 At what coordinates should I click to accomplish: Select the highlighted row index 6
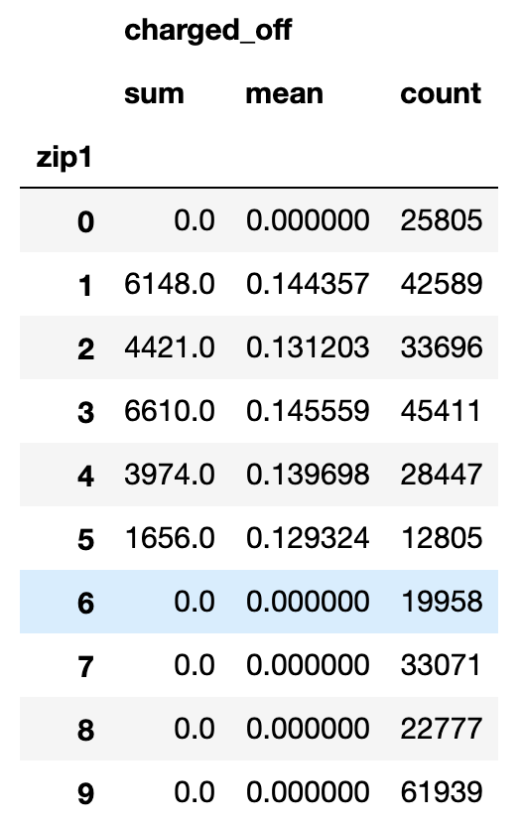click(x=86, y=603)
